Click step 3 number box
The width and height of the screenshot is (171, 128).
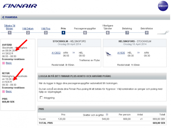[46, 33]
